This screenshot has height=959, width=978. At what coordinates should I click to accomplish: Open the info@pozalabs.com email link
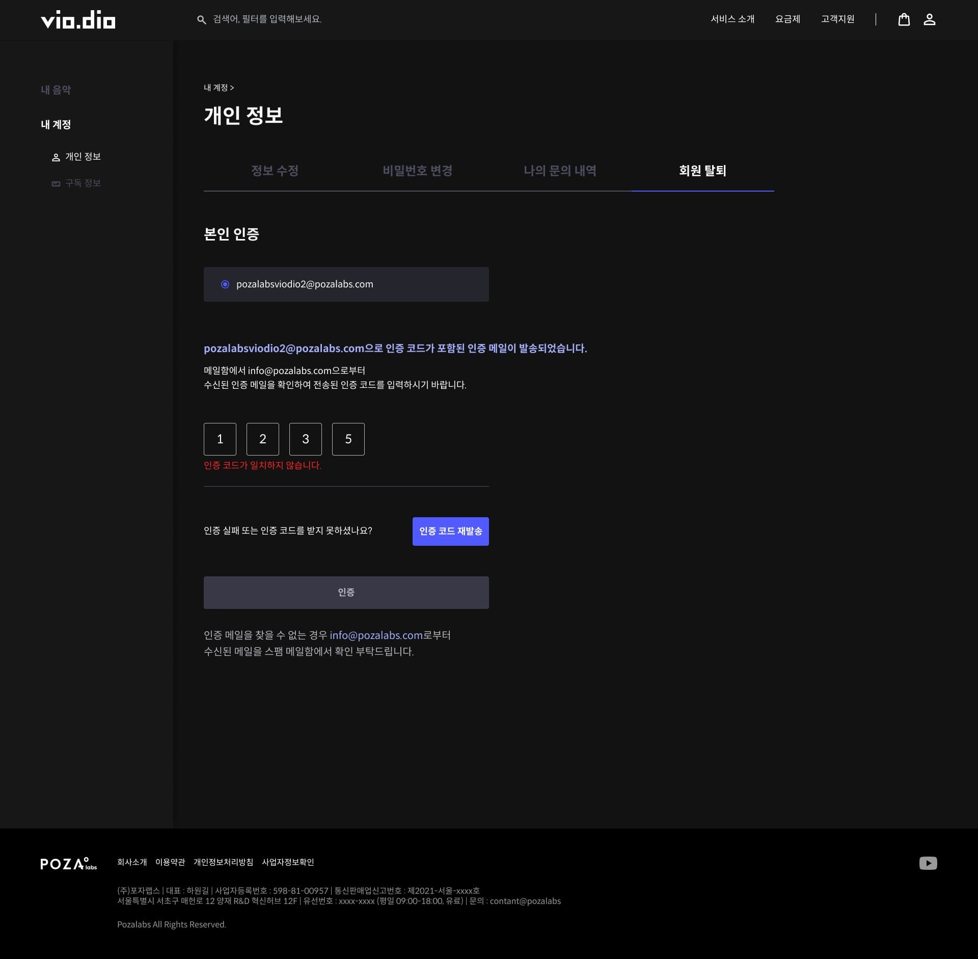pos(375,635)
